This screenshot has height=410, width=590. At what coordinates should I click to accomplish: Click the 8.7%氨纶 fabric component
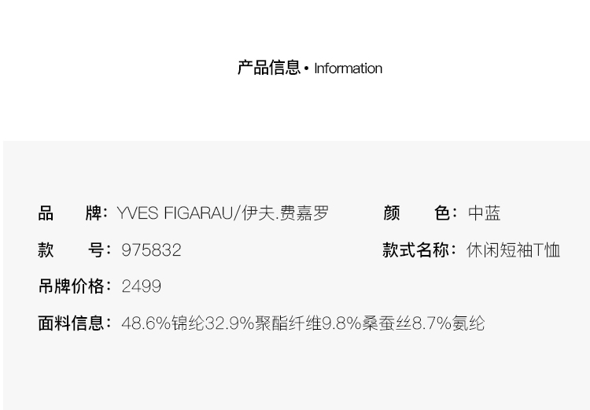pyautogui.click(x=448, y=323)
